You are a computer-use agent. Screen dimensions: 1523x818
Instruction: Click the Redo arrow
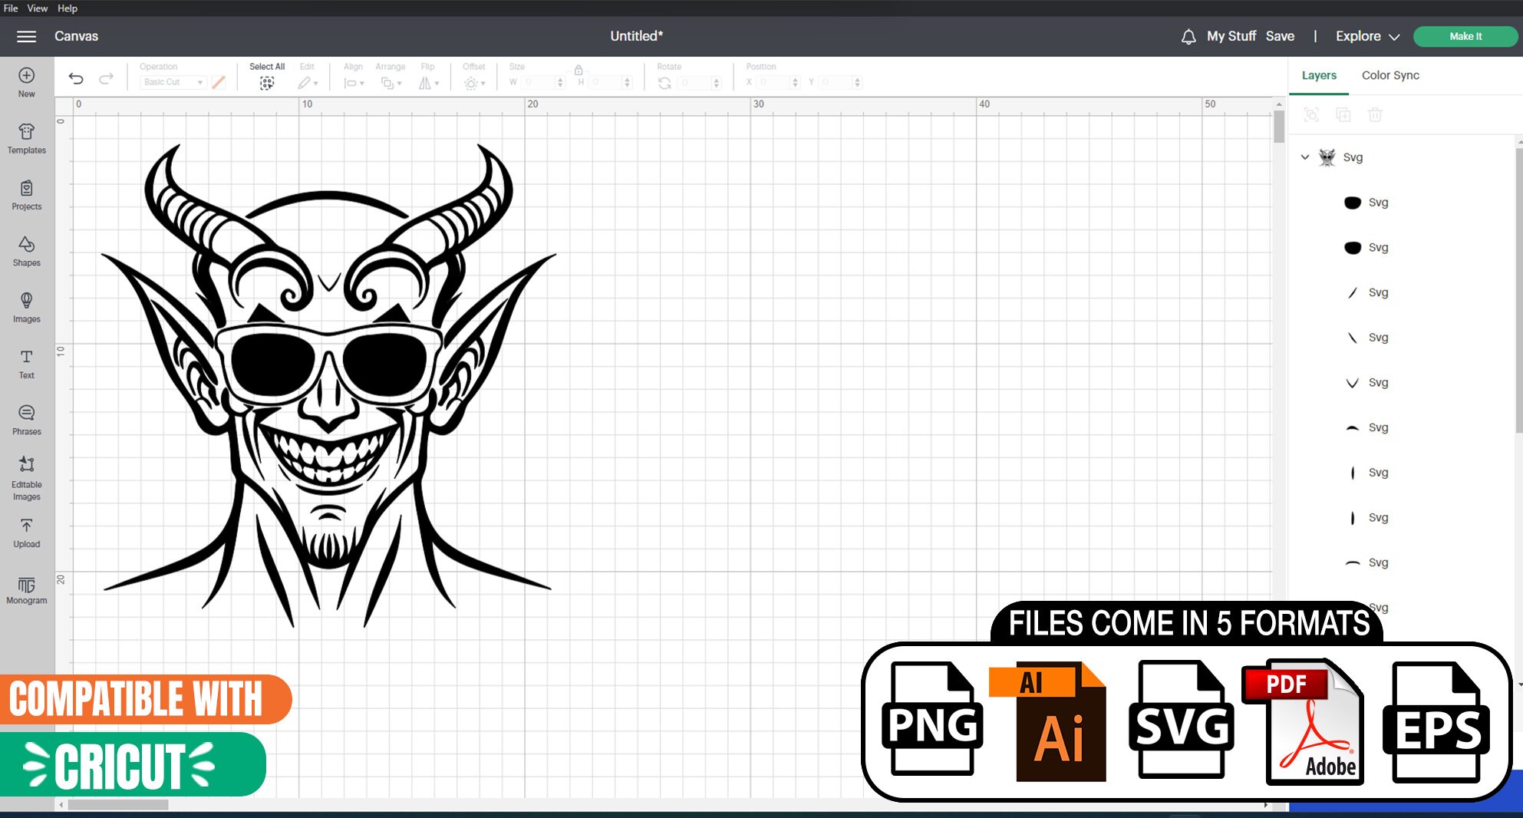(107, 78)
